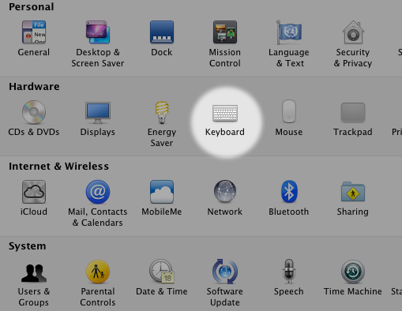Screen dimensions: 402x311
Task: Open the Displays preferences icon
Action: (x=98, y=113)
